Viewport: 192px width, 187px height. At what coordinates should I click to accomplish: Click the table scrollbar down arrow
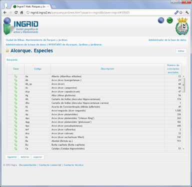pyautogui.click(x=183, y=149)
